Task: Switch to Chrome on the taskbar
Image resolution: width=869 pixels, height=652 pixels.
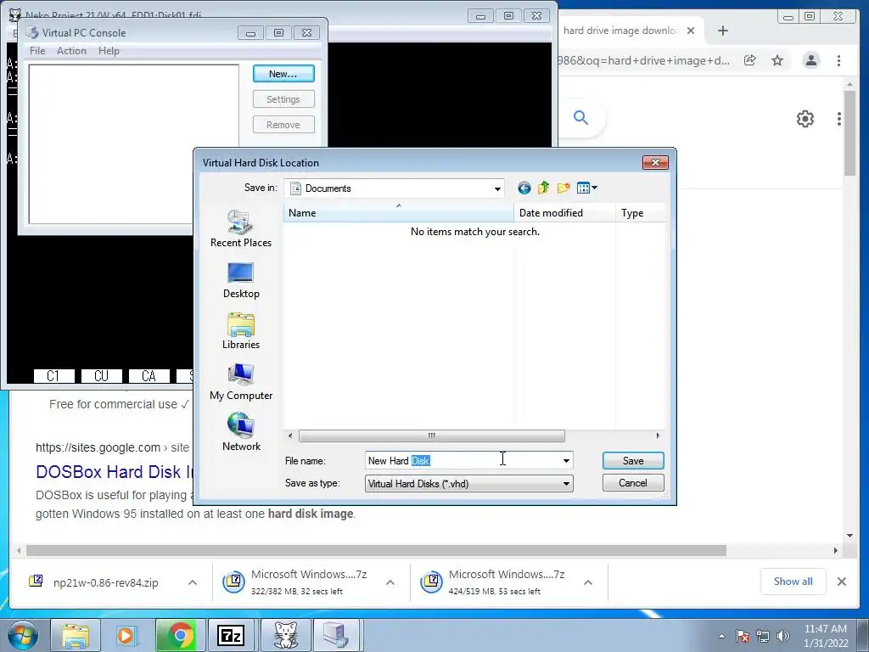Action: [180, 635]
